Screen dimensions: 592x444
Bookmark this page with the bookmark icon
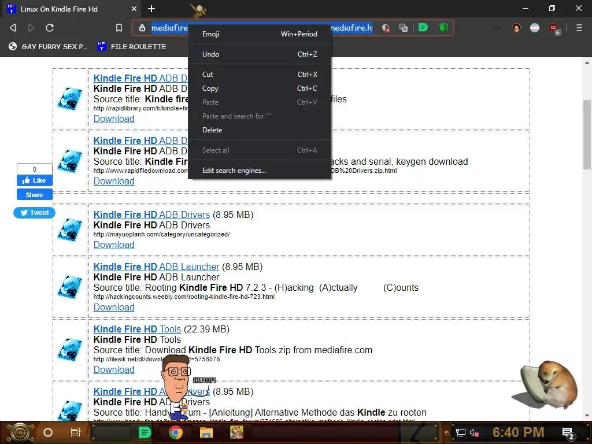coord(119,28)
